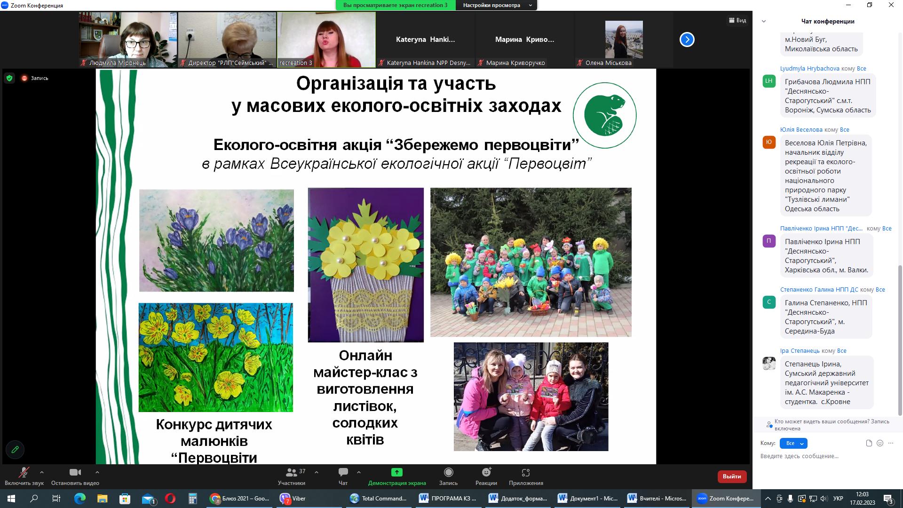Start screen sharing with green arrow icon
The height and width of the screenshot is (508, 903).
pyautogui.click(x=396, y=472)
